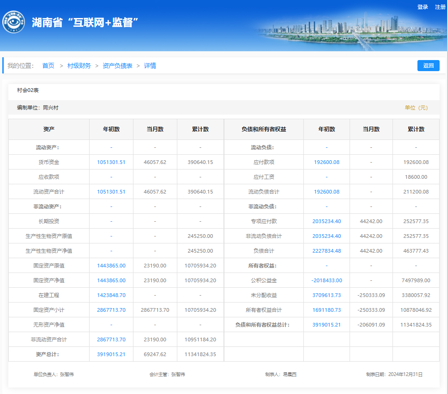The width and height of the screenshot is (447, 394).
Task: Open 村级财务 in the breadcrumb
Action: click(79, 66)
